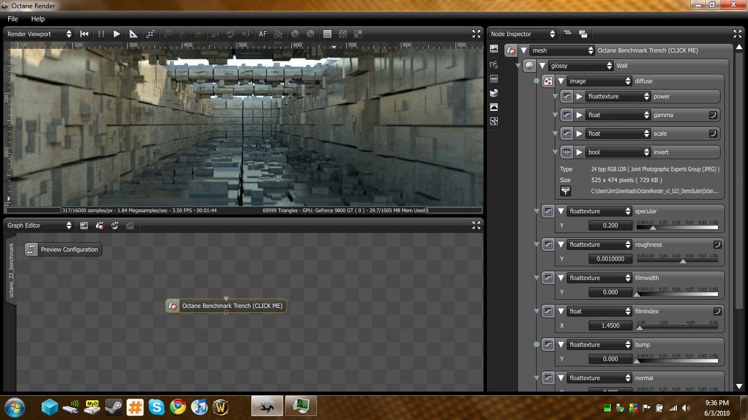Click the play render button
Screen dimensions: 748x420
(117, 34)
